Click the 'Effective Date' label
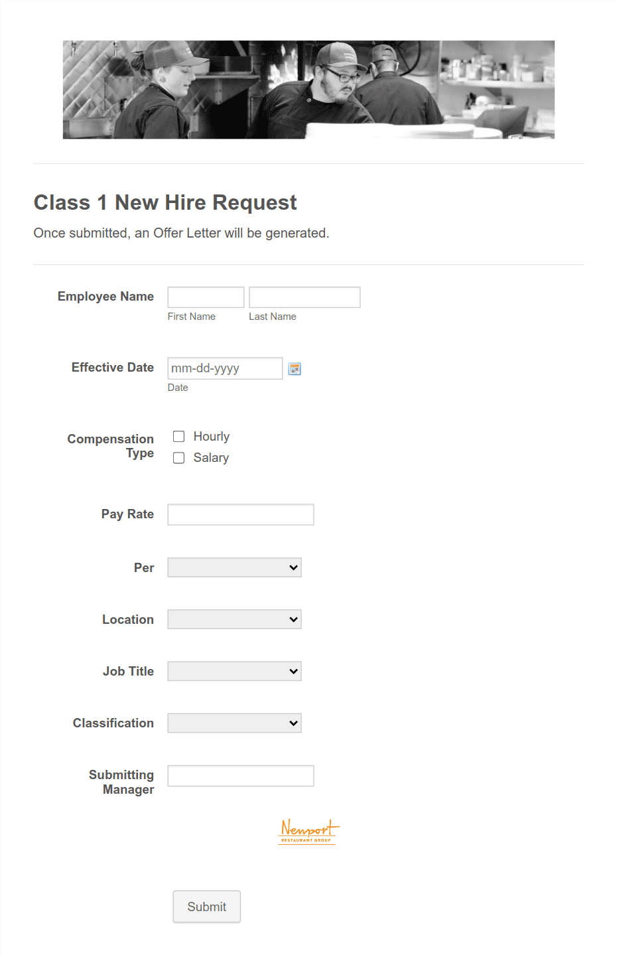 [x=113, y=368]
